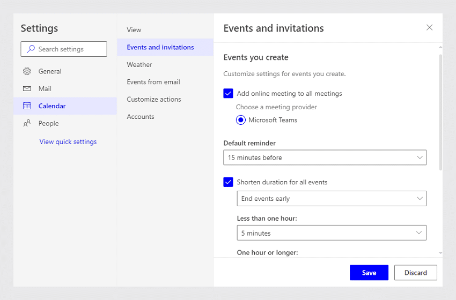
Task: Open the Accounts settings page
Action: pyautogui.click(x=165, y=116)
